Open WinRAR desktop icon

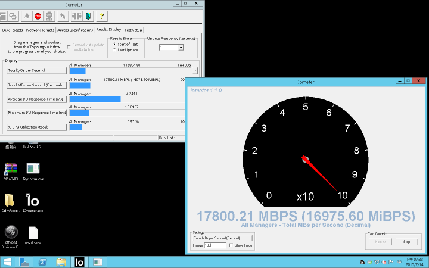coord(11,172)
